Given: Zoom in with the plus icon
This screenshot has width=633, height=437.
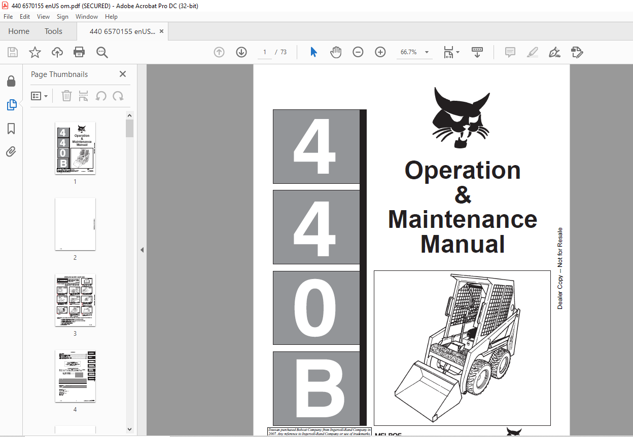Looking at the screenshot, I should pyautogui.click(x=380, y=52).
